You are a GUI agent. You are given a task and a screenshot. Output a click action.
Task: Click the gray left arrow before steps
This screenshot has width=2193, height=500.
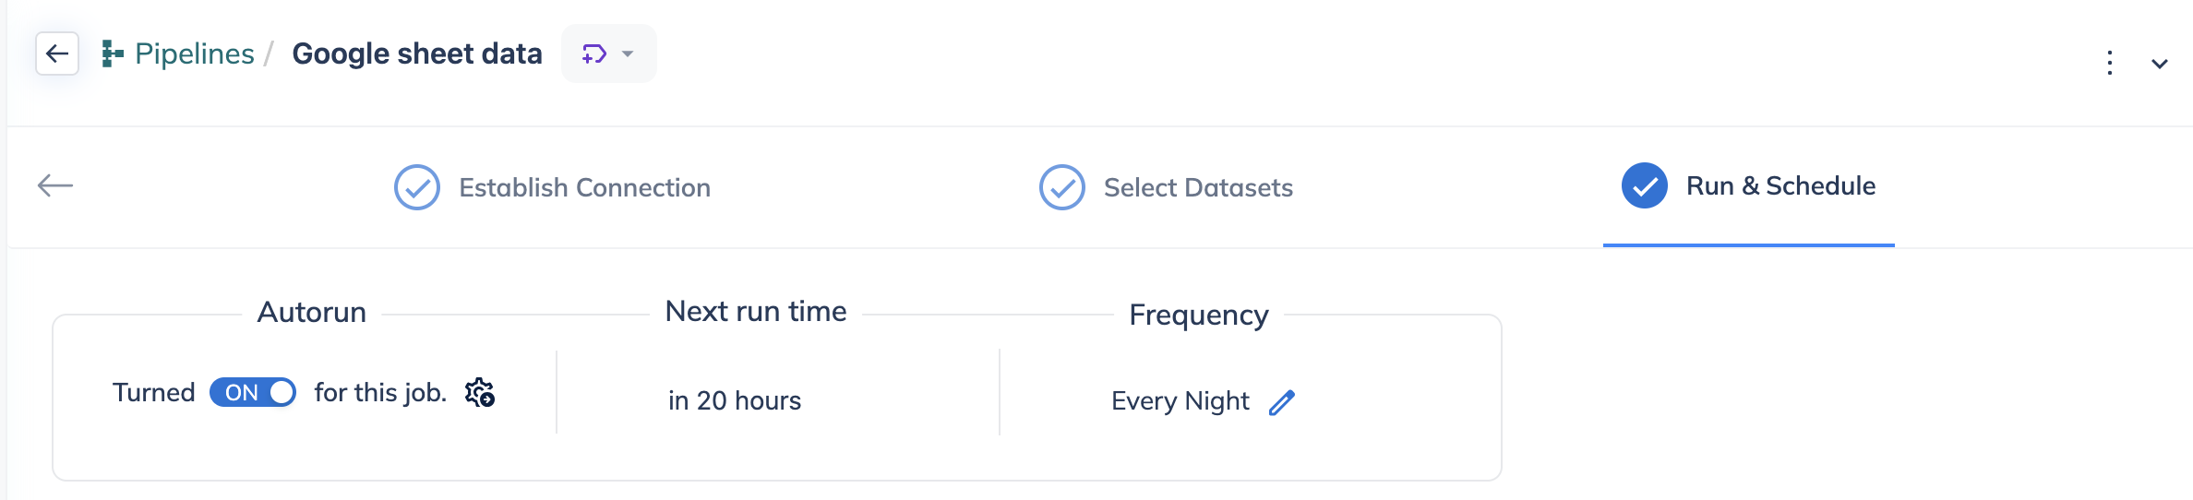click(x=55, y=185)
